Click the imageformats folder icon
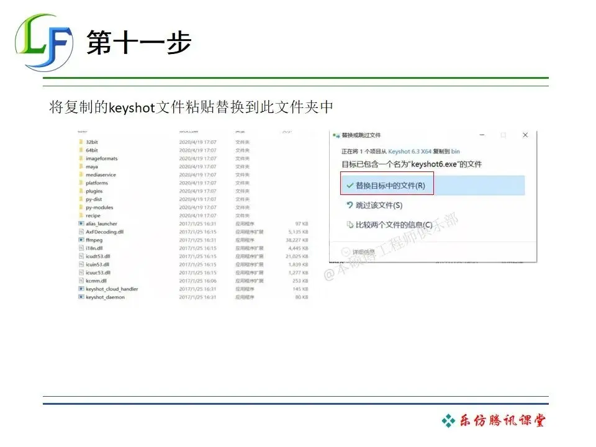The image size is (596, 447). pos(81,158)
